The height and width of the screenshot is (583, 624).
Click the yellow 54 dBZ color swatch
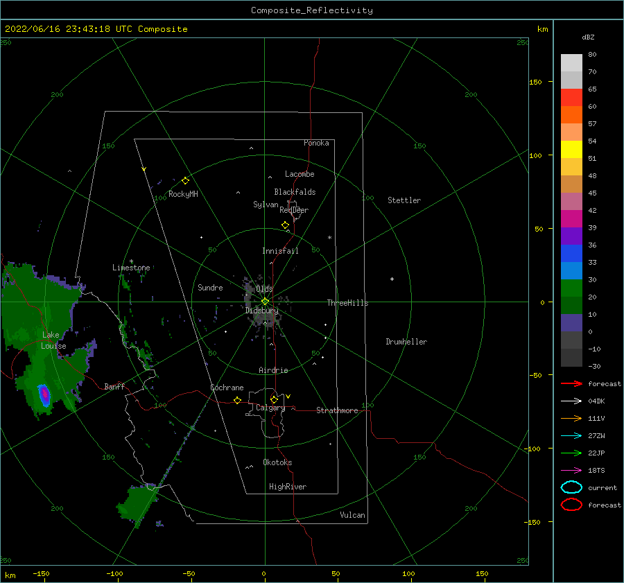(x=571, y=150)
